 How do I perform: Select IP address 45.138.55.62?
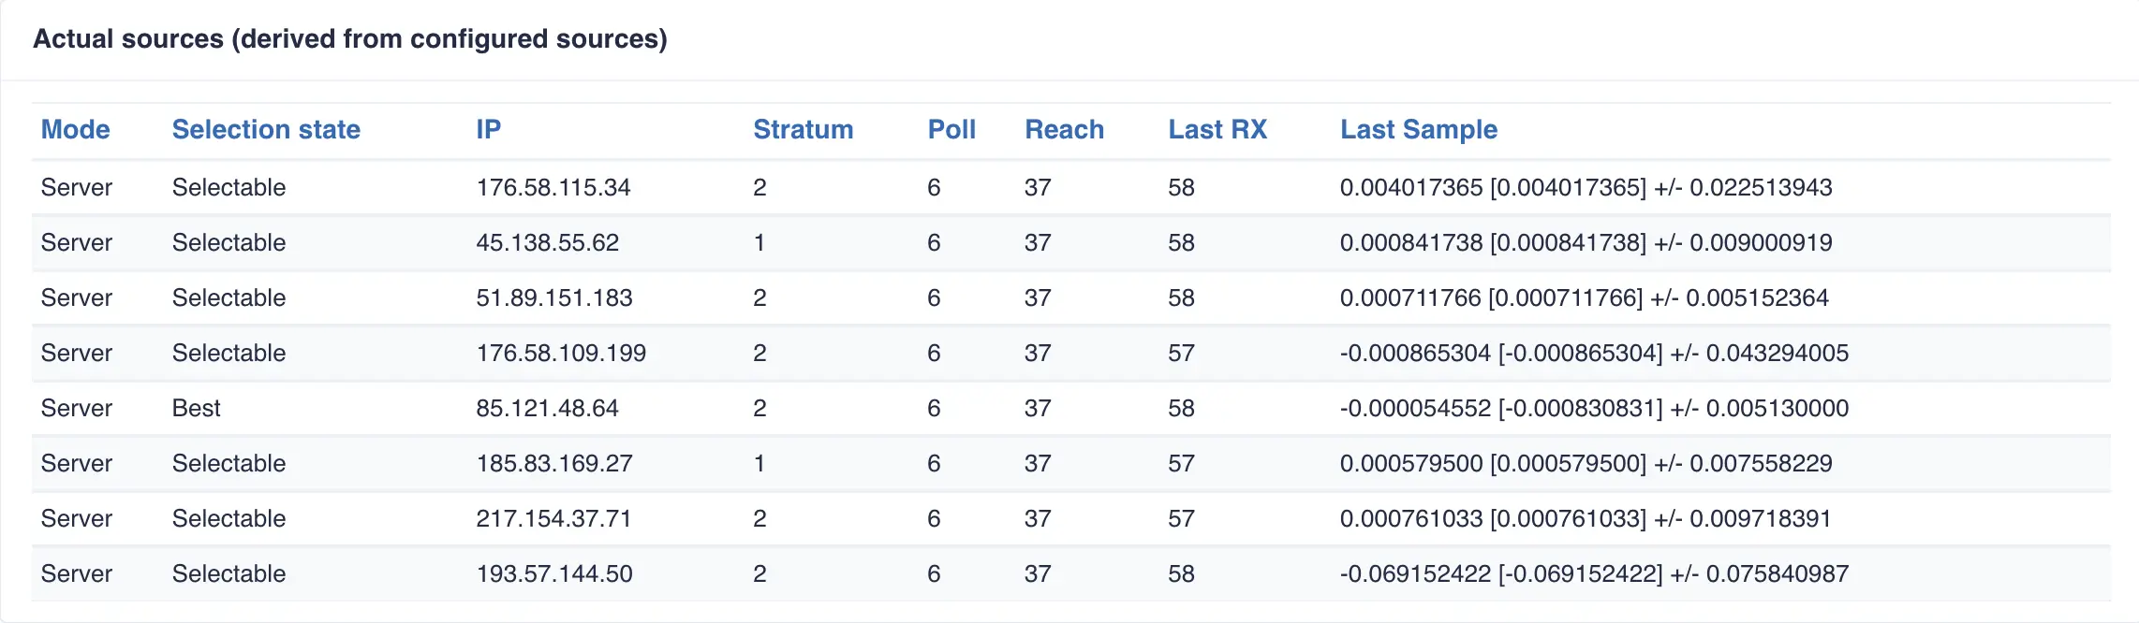click(547, 242)
